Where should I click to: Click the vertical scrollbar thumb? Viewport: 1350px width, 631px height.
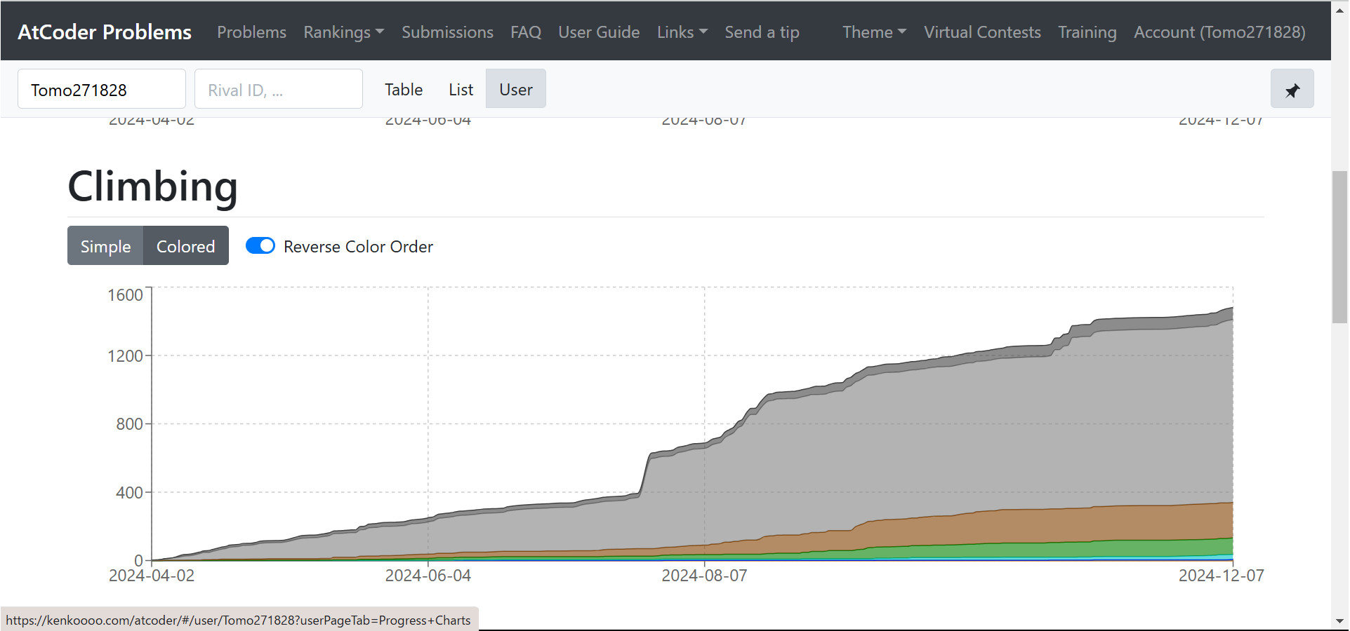tap(1339, 247)
